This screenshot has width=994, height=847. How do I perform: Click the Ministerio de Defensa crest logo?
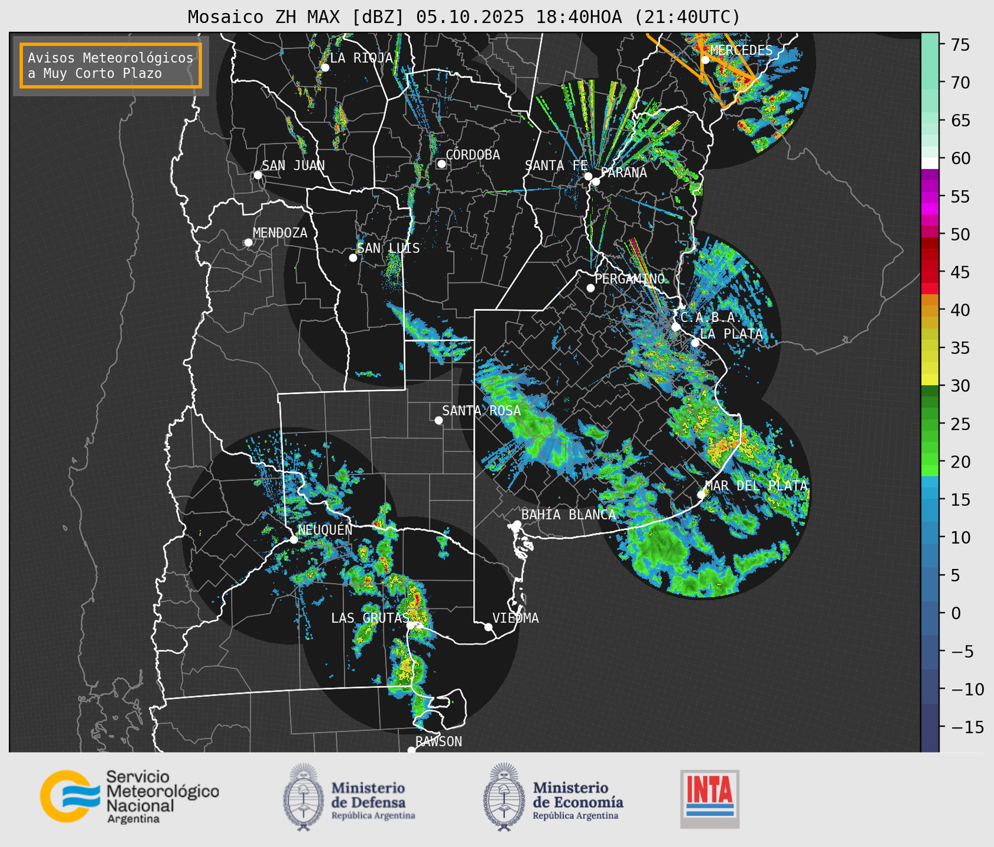[303, 797]
